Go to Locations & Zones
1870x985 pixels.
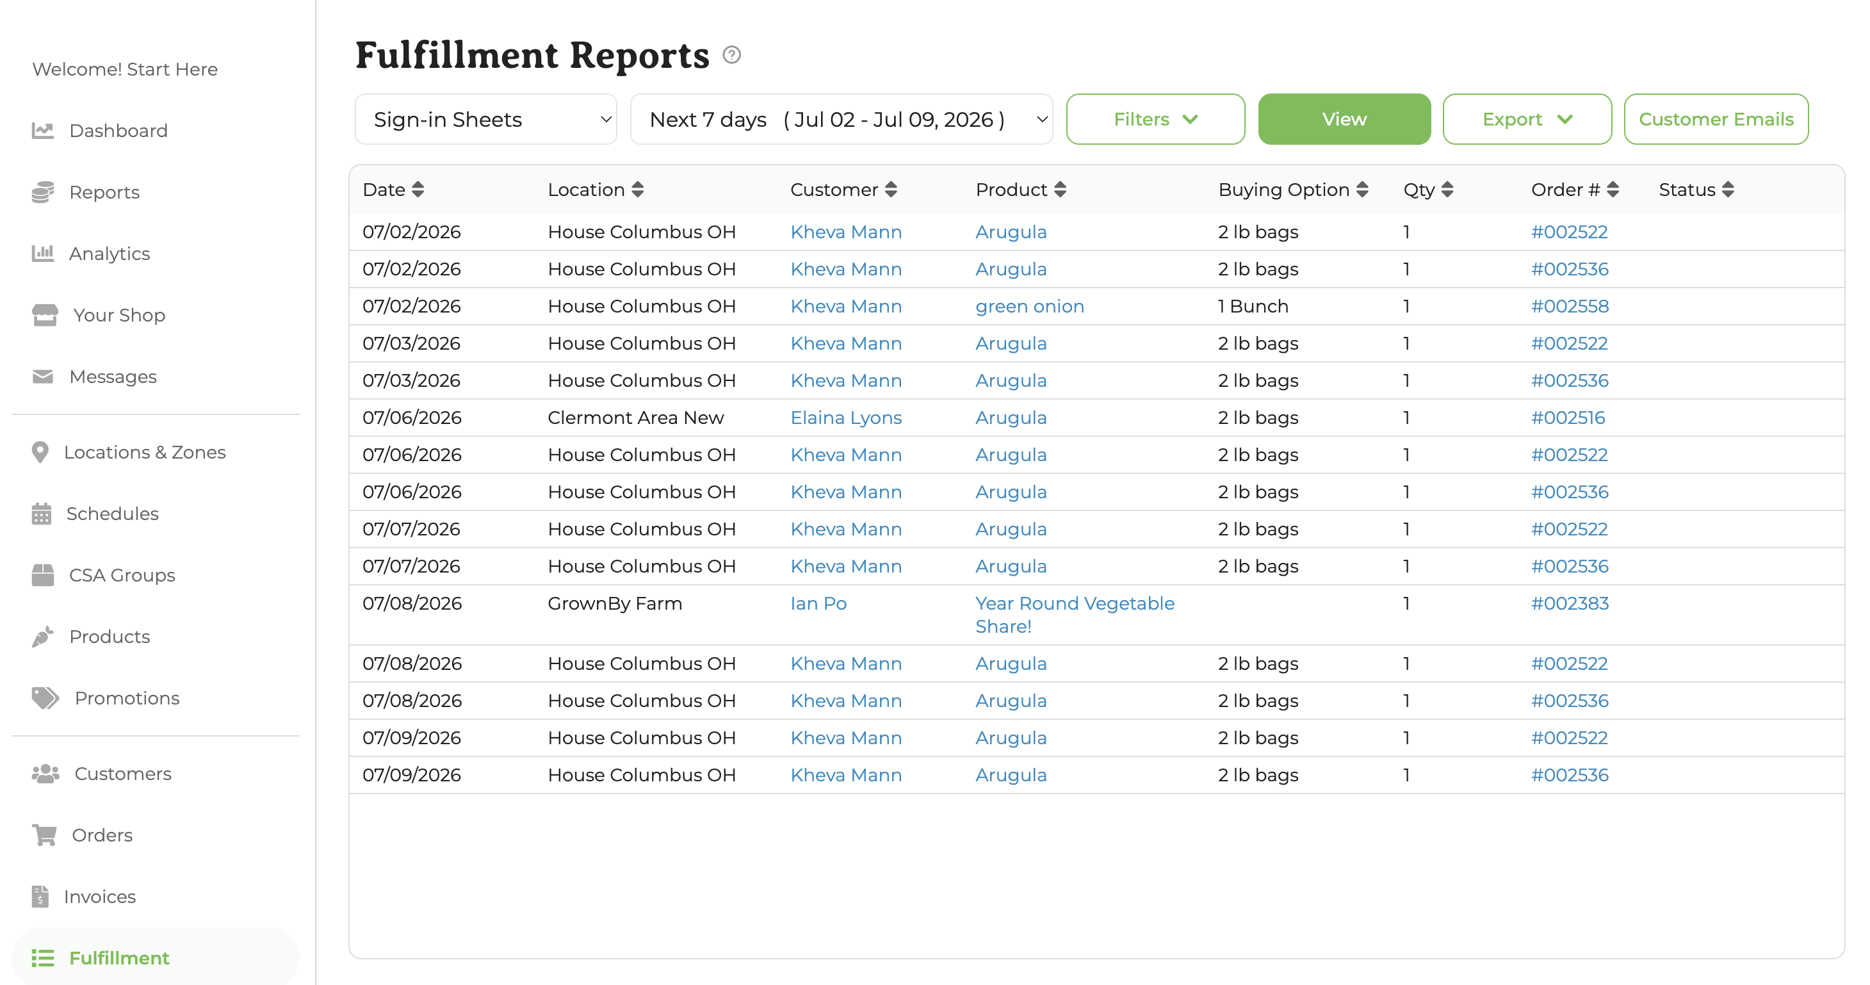tap(145, 452)
